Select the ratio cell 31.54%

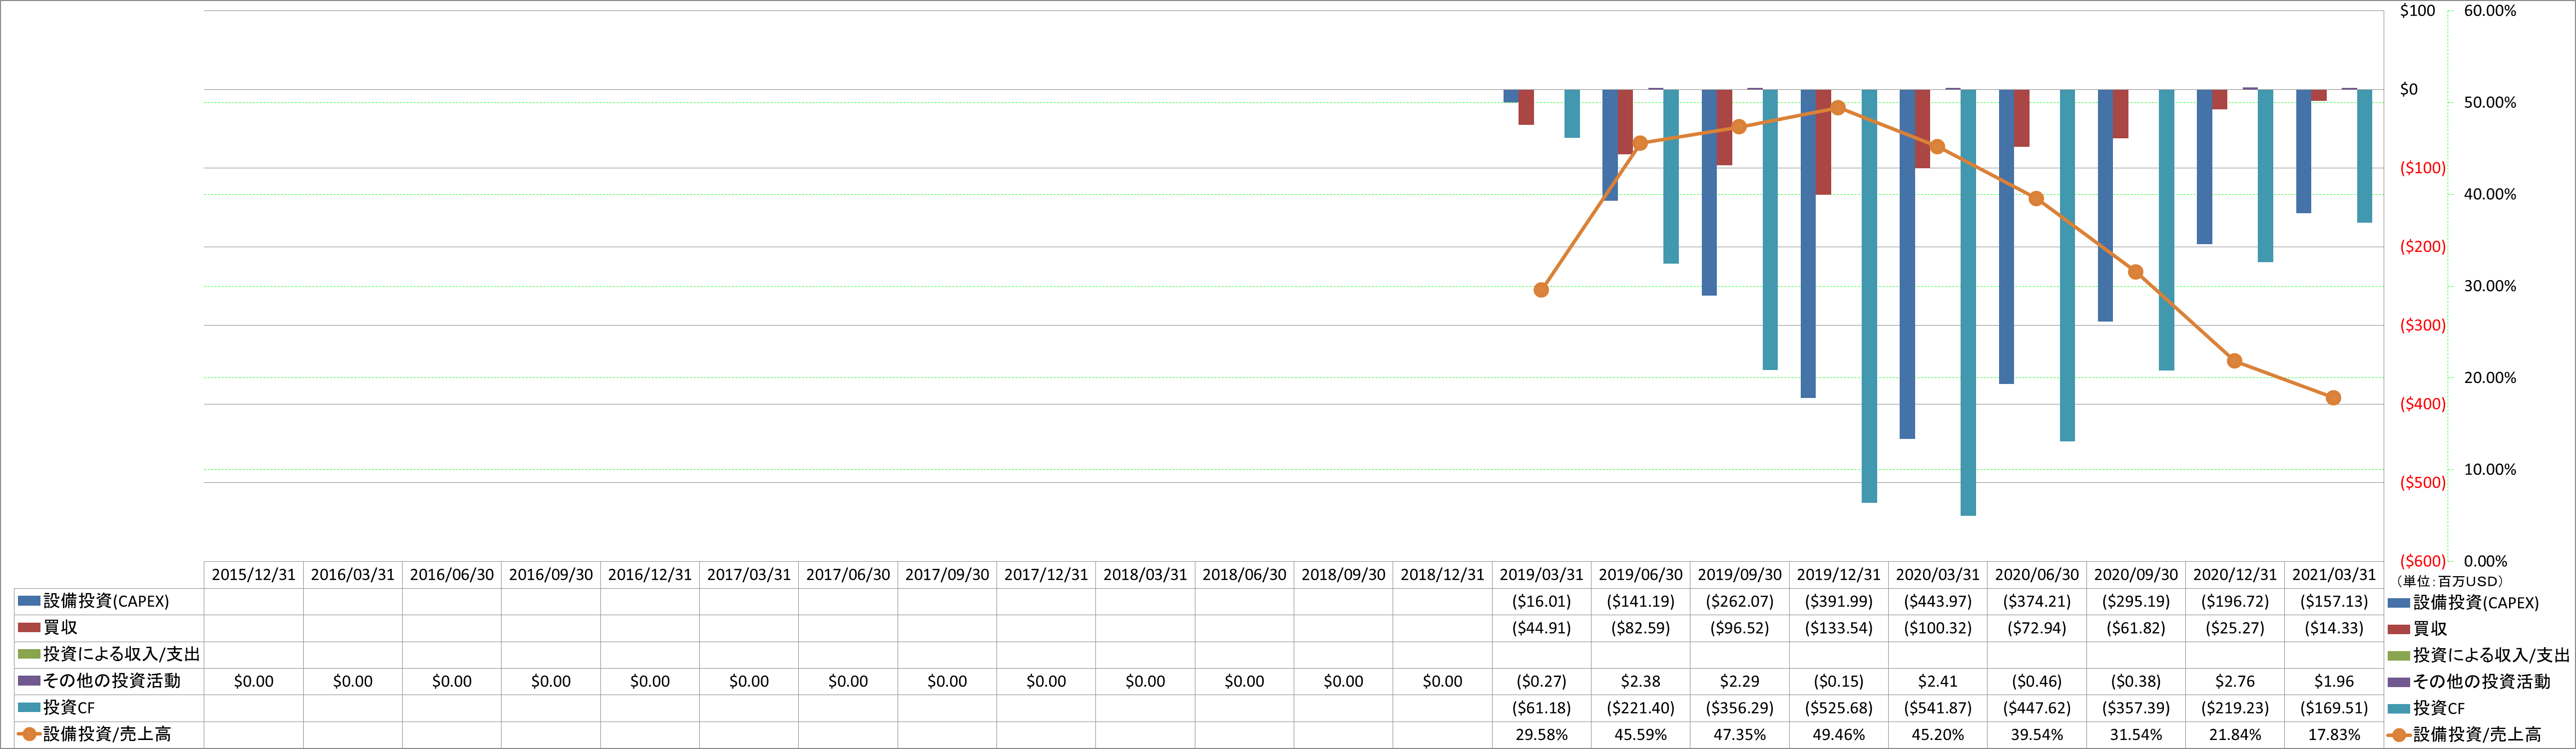click(2136, 735)
